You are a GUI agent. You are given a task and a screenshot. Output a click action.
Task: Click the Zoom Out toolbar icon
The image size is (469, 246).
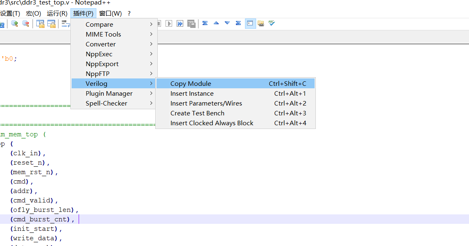26,23
